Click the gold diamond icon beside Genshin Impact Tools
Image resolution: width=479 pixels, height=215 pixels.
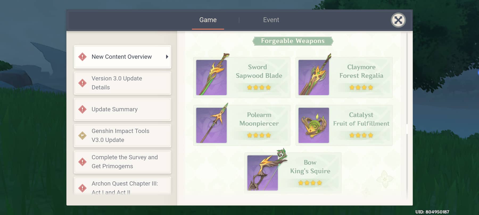pos(82,136)
